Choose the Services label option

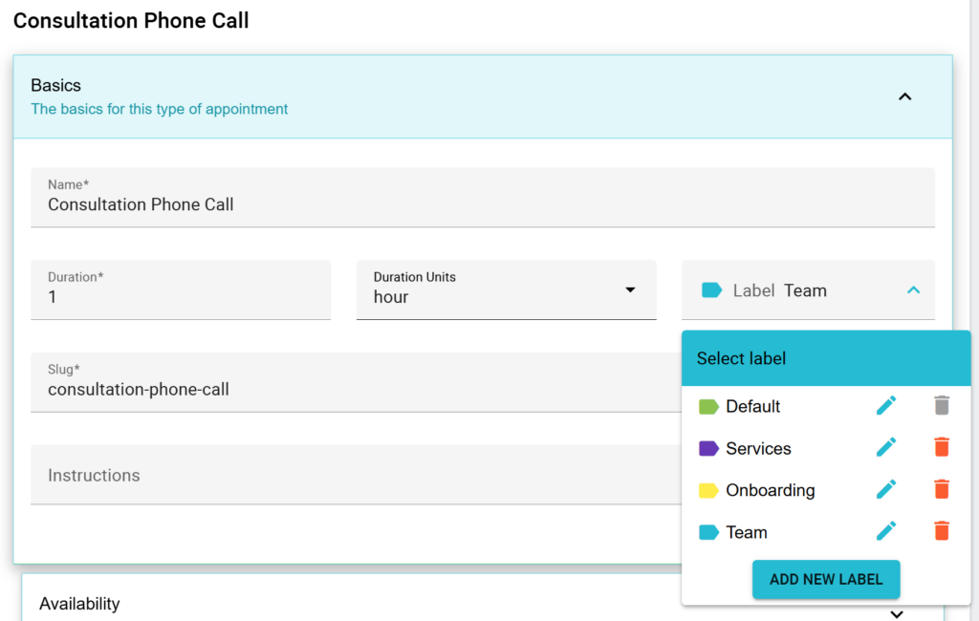(758, 449)
